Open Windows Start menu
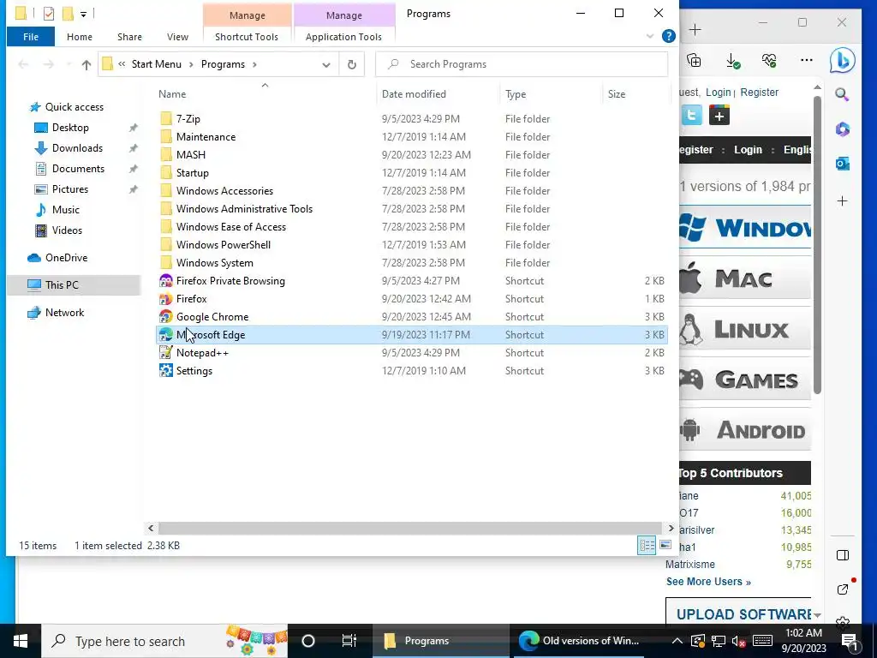877x658 pixels. (21, 641)
